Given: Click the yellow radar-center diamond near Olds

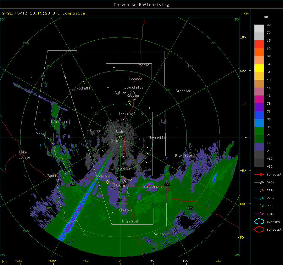Looking at the screenshot, I should point(120,137).
